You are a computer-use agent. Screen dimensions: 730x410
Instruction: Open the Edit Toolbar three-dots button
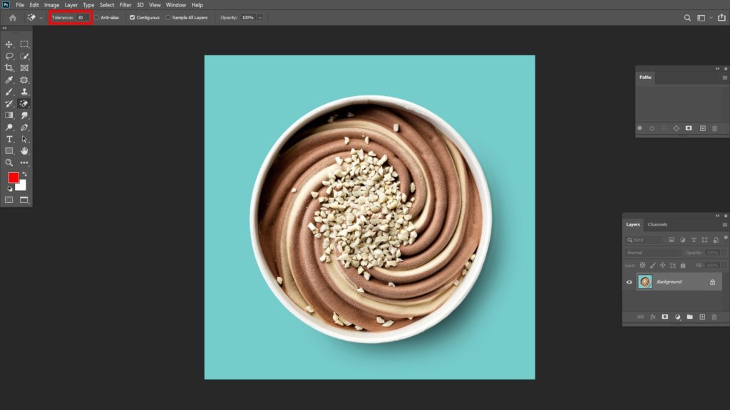pos(24,163)
